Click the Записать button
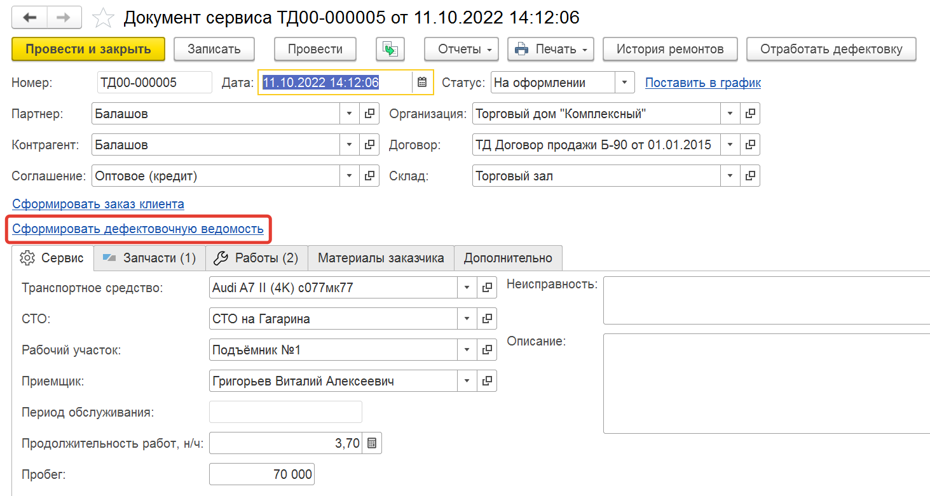This screenshot has height=496, width=930. click(x=214, y=49)
